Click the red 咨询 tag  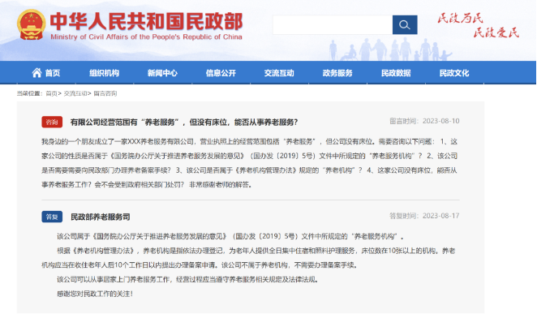pos(52,122)
